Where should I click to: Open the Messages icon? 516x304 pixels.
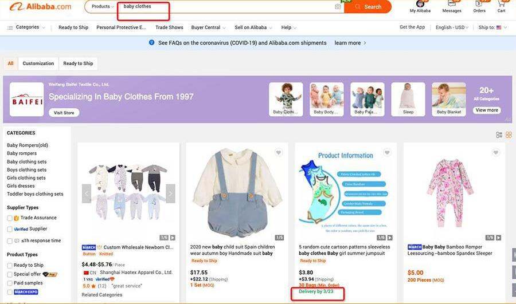451,4
